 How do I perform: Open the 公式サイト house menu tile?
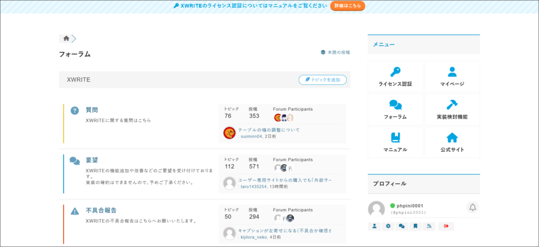452,142
